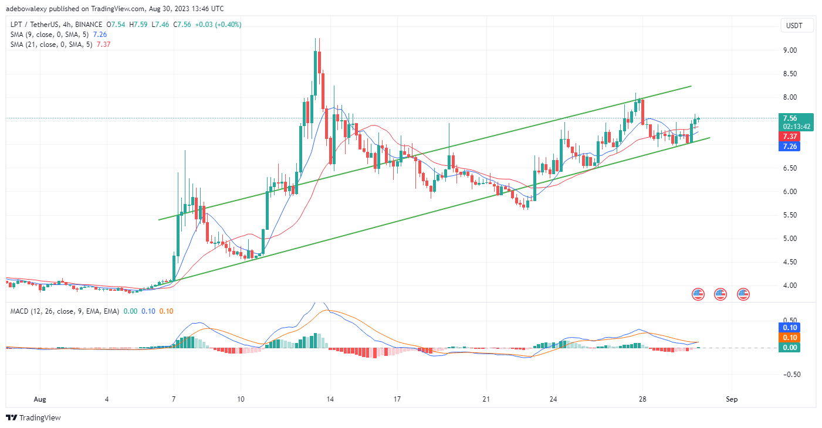Click the 8.50 price axis label
822x428 pixels.
790,74
